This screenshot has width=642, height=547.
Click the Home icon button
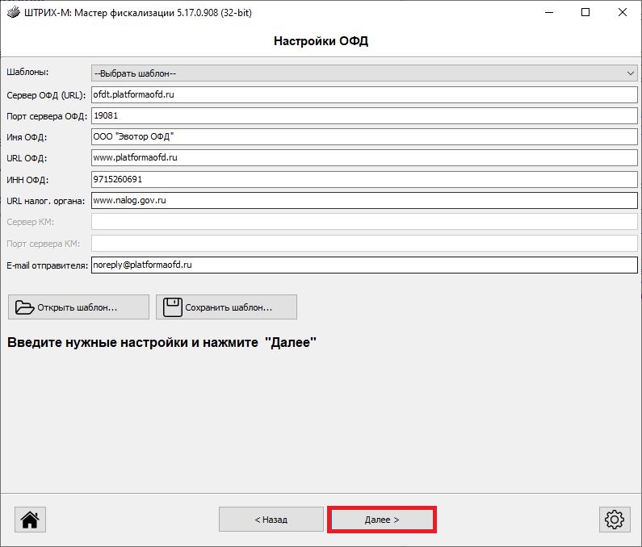tap(30, 520)
